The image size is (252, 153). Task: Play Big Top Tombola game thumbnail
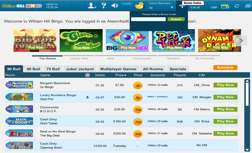click(35, 40)
